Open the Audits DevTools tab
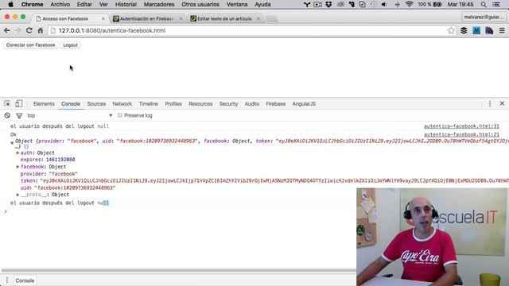The width and height of the screenshot is (509, 286). tap(252, 104)
